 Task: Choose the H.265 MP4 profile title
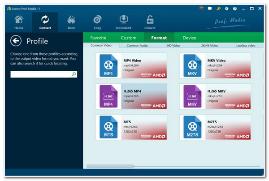[132, 91]
